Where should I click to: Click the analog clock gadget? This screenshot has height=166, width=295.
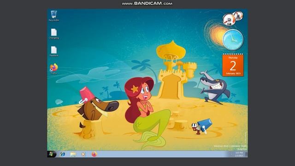[x=233, y=40]
